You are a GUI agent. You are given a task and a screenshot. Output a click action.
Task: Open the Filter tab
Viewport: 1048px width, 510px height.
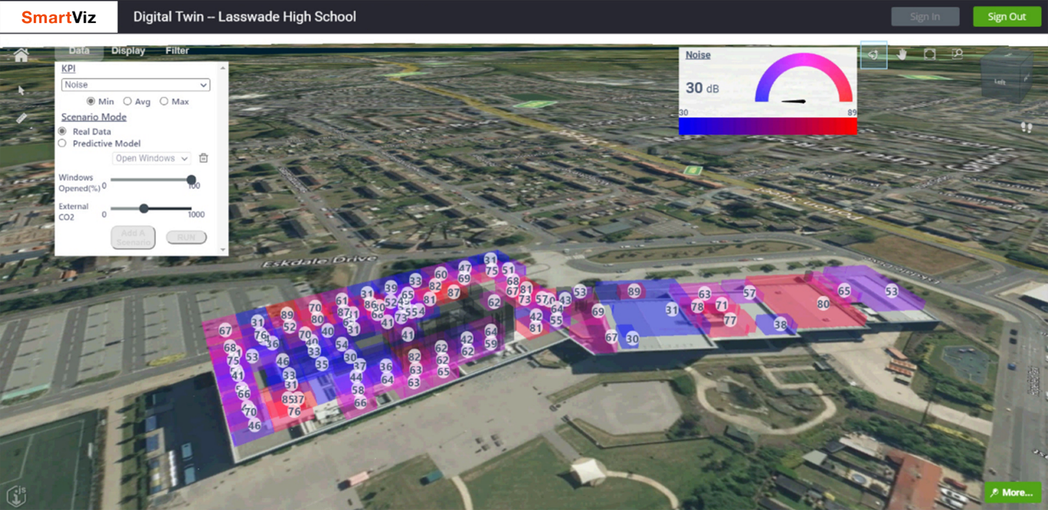click(x=177, y=51)
